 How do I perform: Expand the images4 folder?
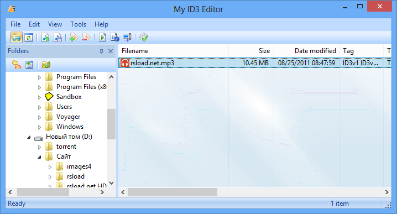click(x=50, y=167)
